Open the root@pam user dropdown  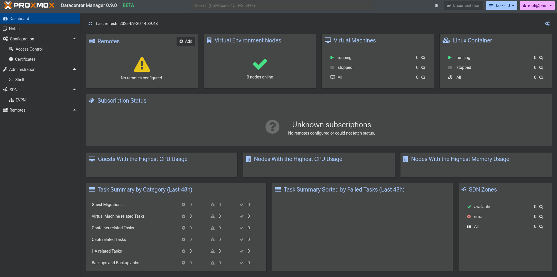click(537, 6)
